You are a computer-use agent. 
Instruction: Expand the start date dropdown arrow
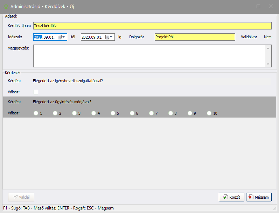pos(64,37)
